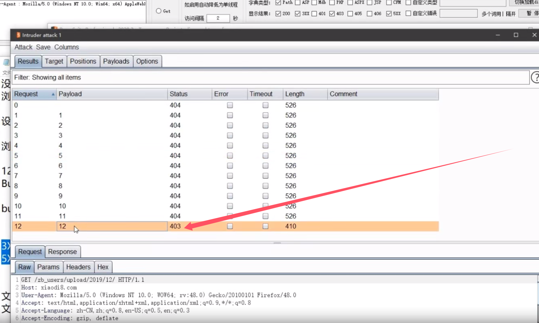The width and height of the screenshot is (539, 323).
Task: Sort results by Error column
Action: point(230,94)
